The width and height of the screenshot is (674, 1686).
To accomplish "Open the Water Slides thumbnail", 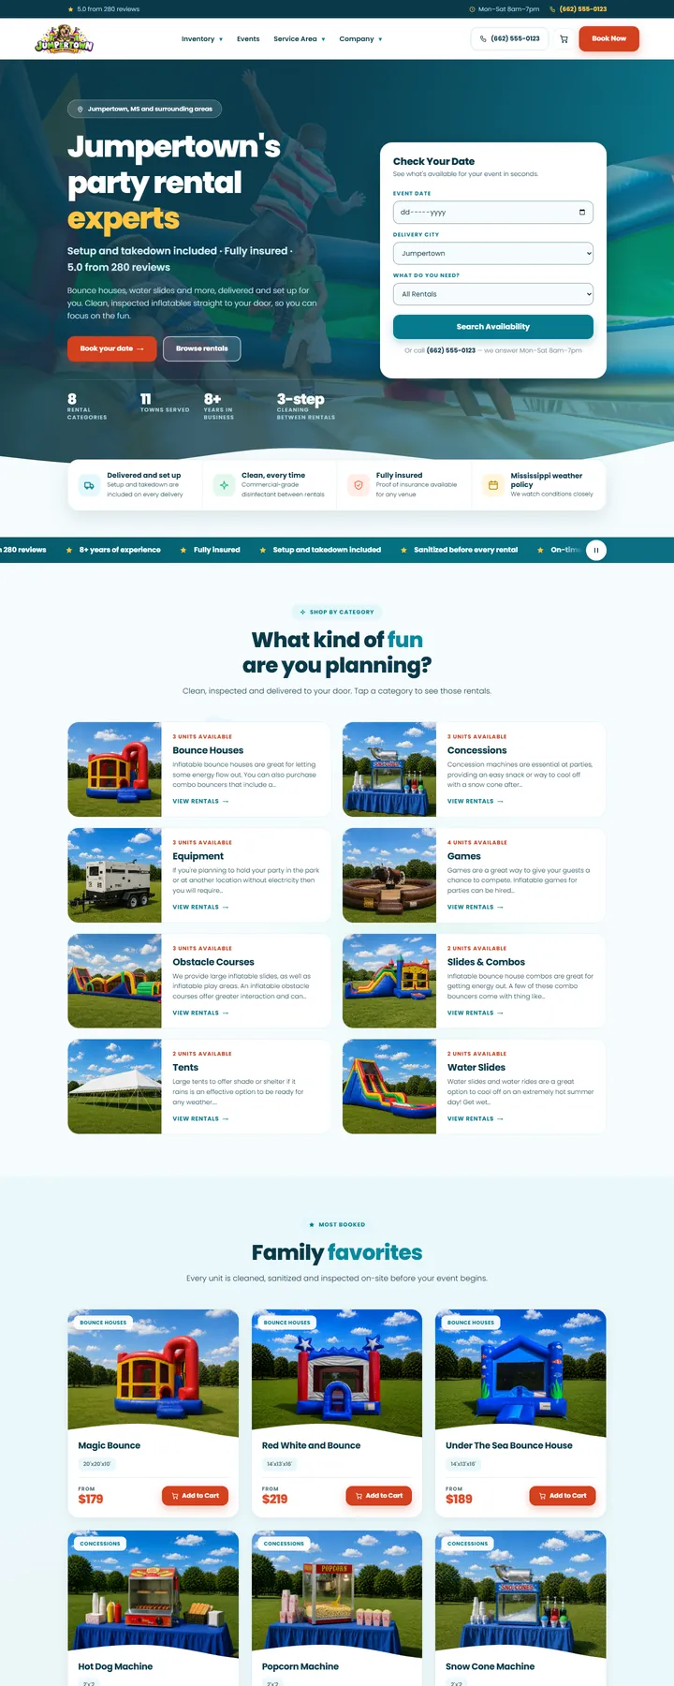I will pyautogui.click(x=389, y=1087).
